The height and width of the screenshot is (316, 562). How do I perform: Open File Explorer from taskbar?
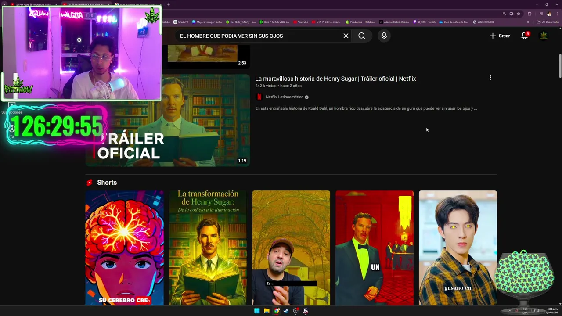pyautogui.click(x=267, y=311)
